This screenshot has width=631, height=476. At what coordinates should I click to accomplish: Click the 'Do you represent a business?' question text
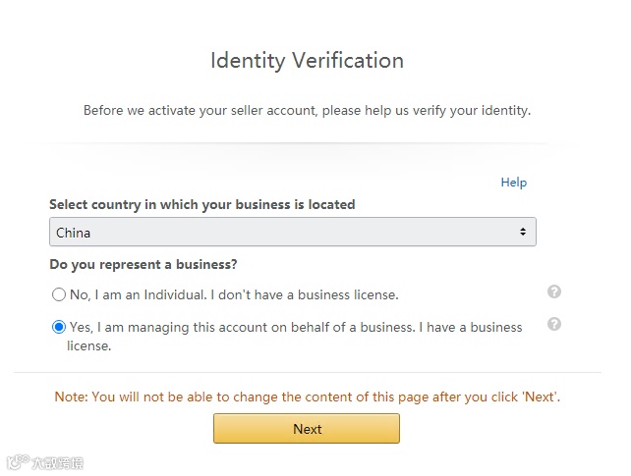pyautogui.click(x=143, y=265)
